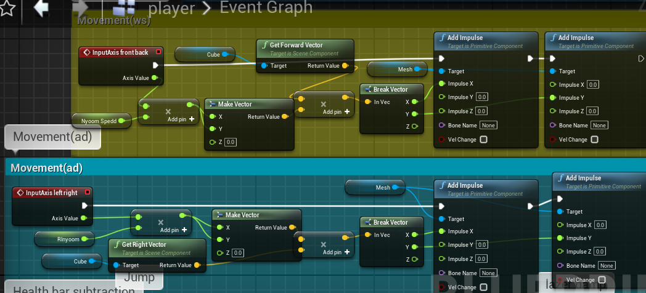Click the exec output pin of InputAxis left right
The height and width of the screenshot is (293, 646).
[x=84, y=206]
